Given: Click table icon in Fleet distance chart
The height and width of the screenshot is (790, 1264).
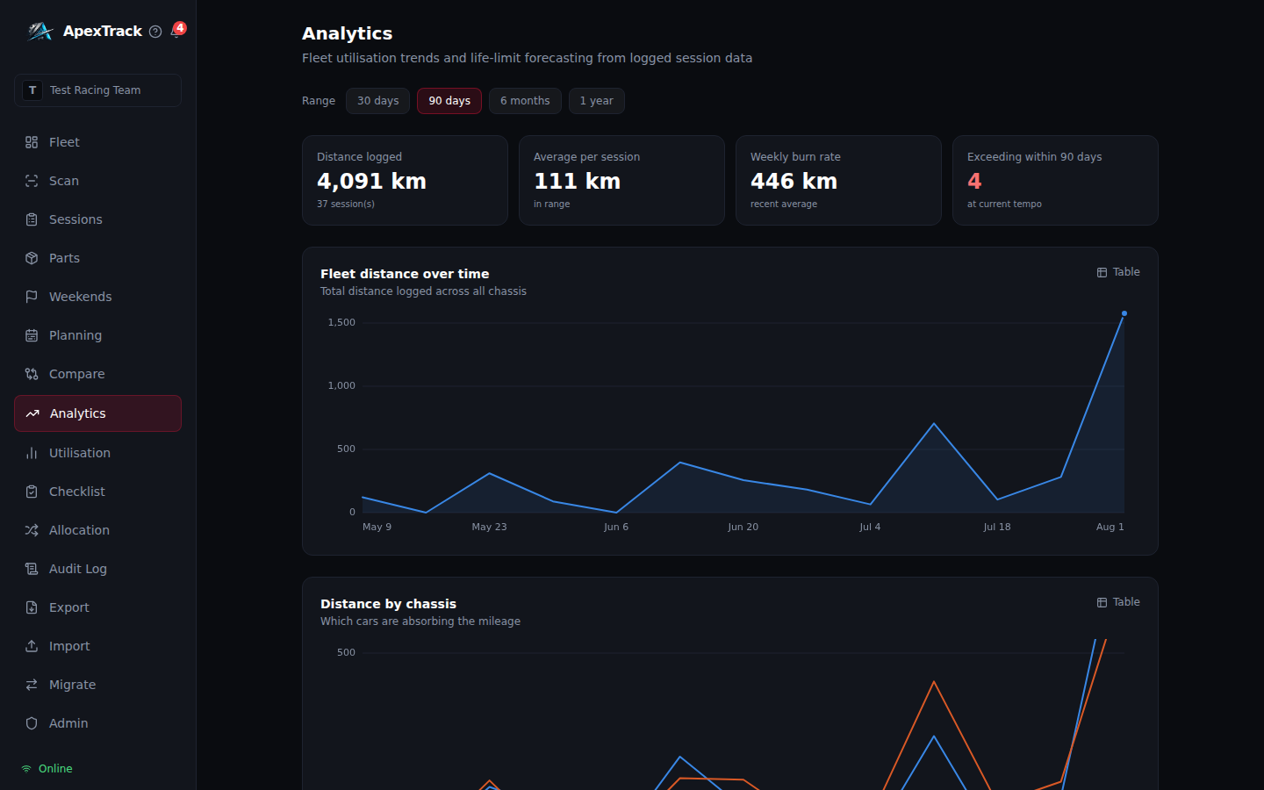Looking at the screenshot, I should [x=1102, y=272].
